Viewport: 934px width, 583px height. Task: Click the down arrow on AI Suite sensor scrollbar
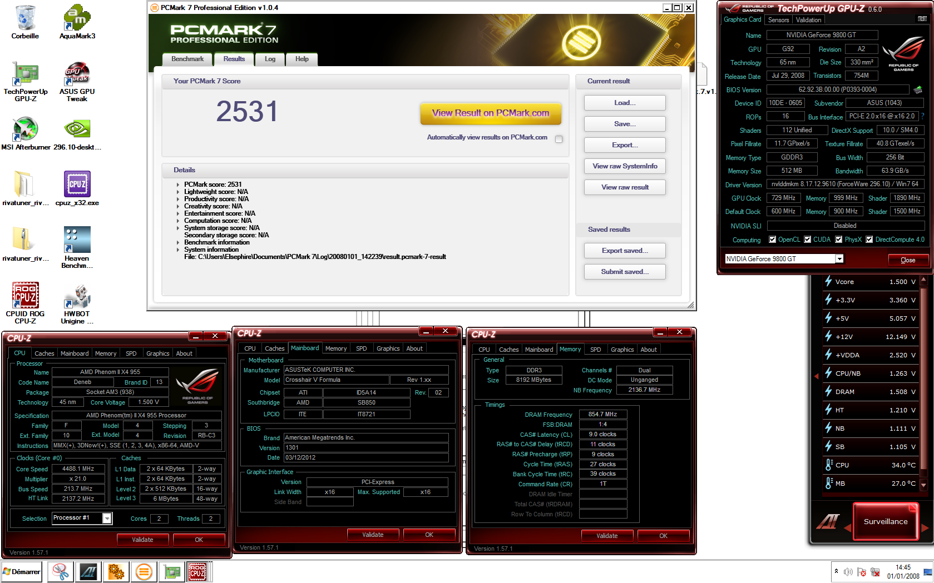(924, 485)
